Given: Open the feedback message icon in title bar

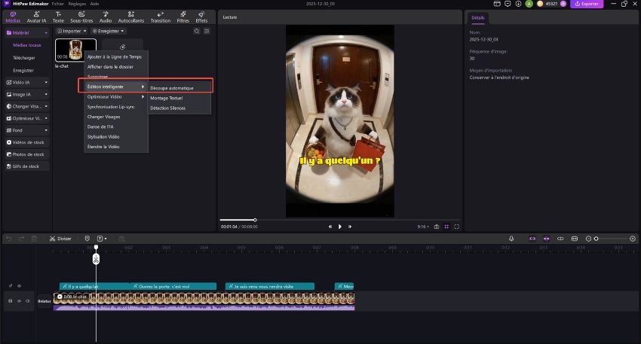Looking at the screenshot, I should click(x=508, y=4).
